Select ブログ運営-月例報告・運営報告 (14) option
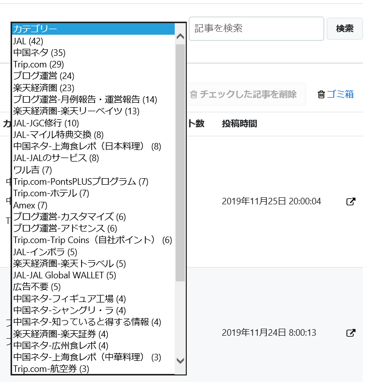 [x=93, y=99]
